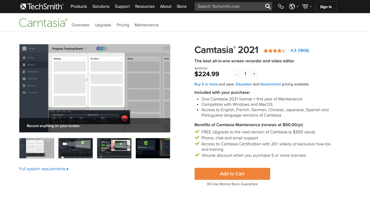Select the second product thumbnail
The width and height of the screenshot is (370, 202).
click(75, 148)
